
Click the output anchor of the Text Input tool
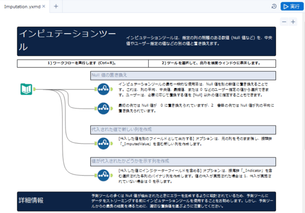[34, 89]
